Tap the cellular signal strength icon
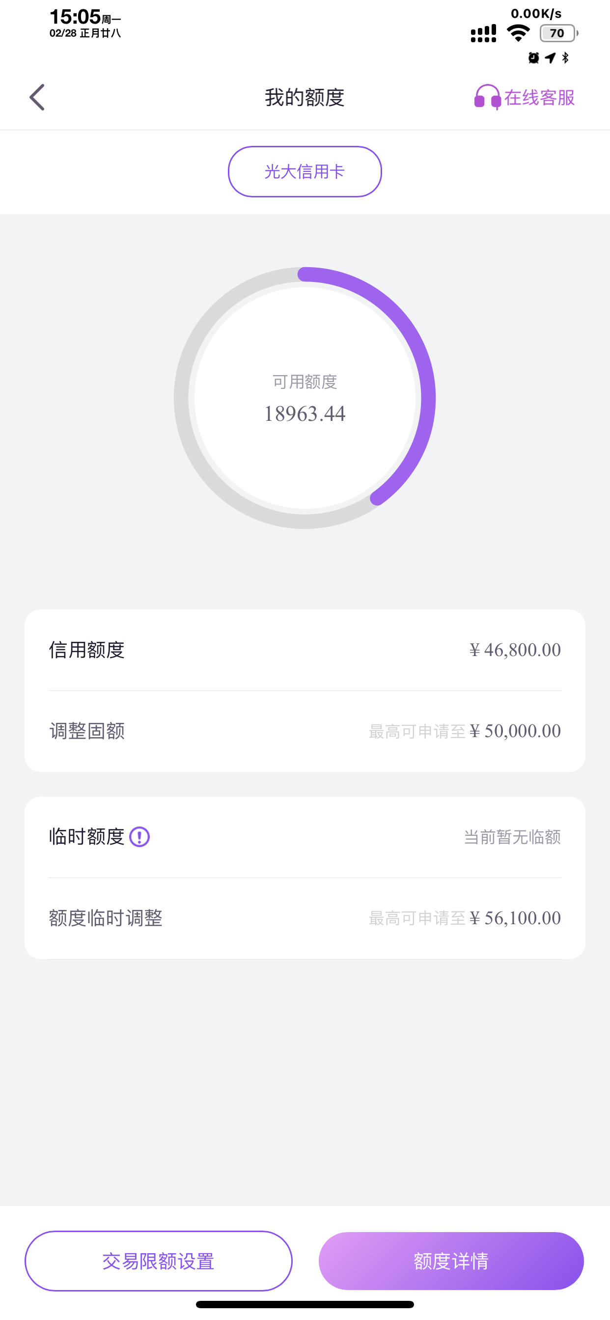The height and width of the screenshot is (1320, 610). pos(483,33)
